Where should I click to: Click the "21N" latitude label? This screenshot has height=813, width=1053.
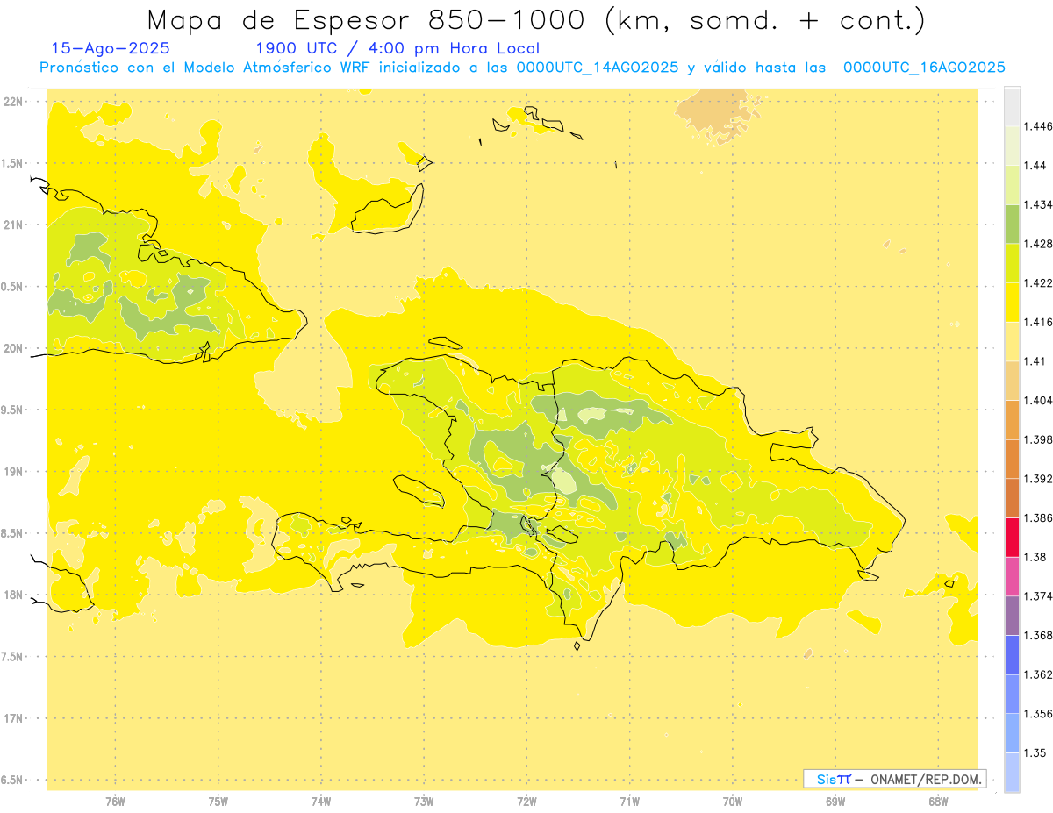14,225
